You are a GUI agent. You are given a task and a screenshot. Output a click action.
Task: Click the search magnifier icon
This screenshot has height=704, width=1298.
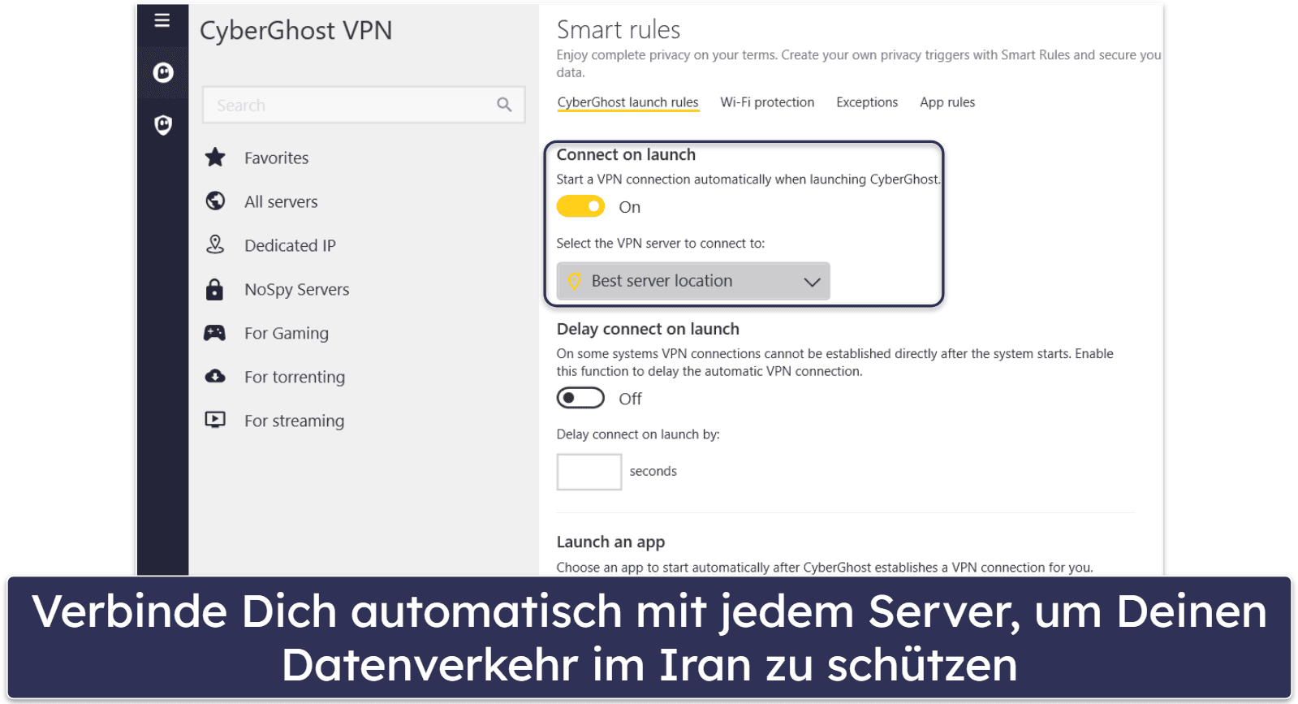[504, 105]
